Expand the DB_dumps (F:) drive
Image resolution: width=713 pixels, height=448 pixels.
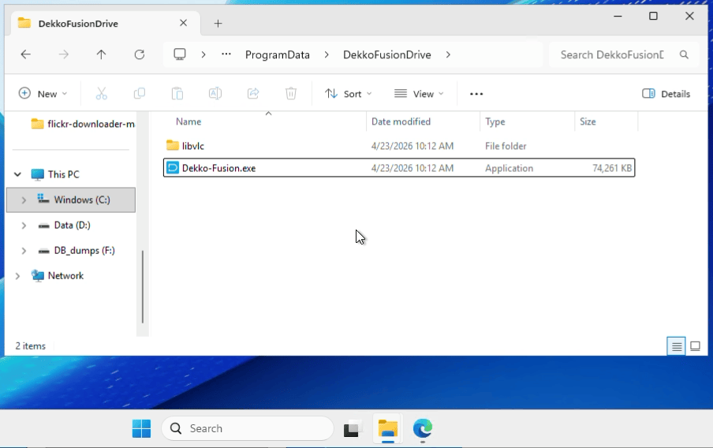[24, 251]
